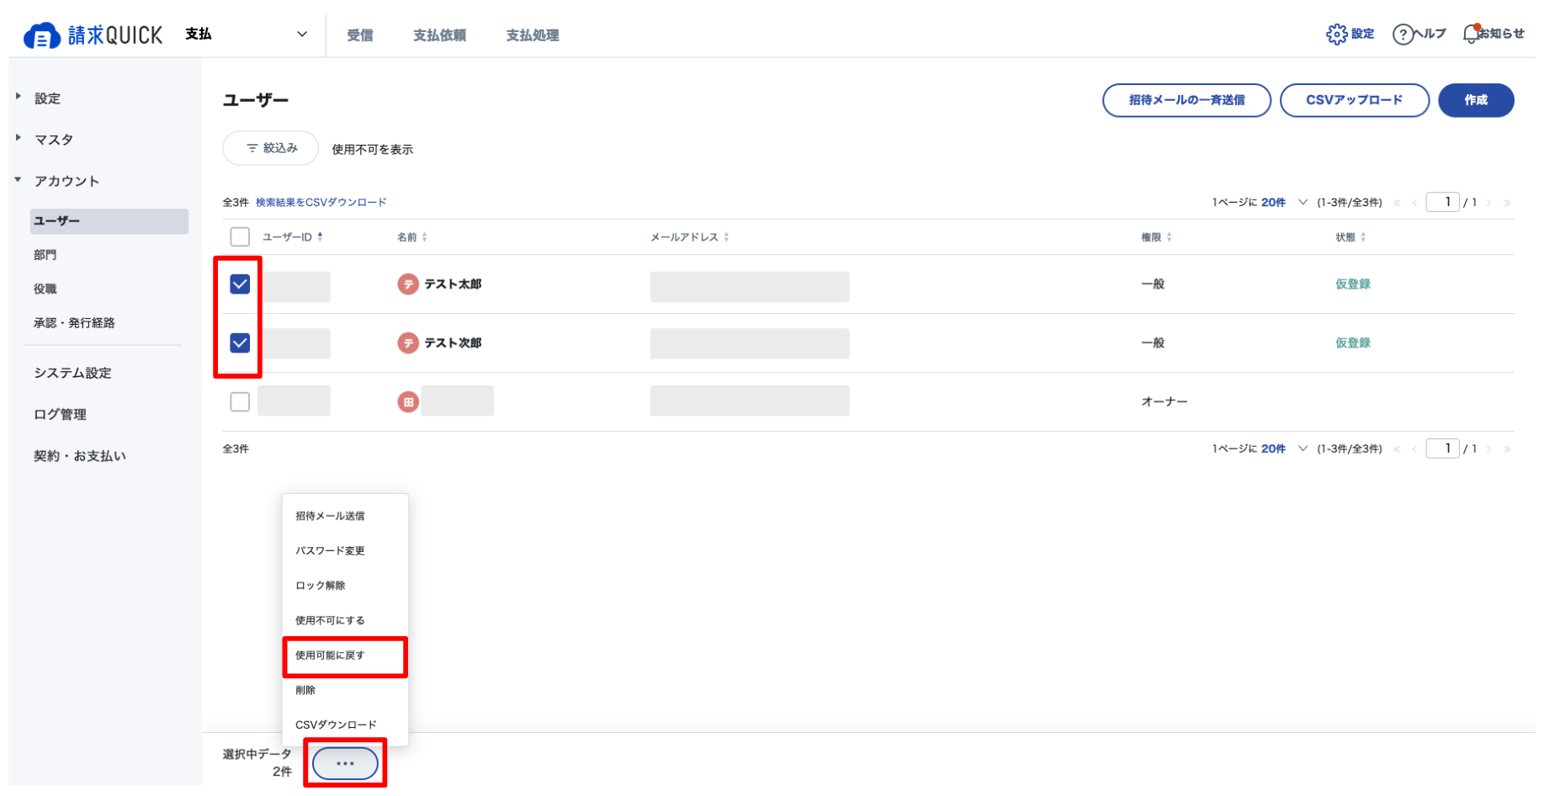The width and height of the screenshot is (1544, 796).
Task: Click the bottom page number input field
Action: tap(1442, 448)
